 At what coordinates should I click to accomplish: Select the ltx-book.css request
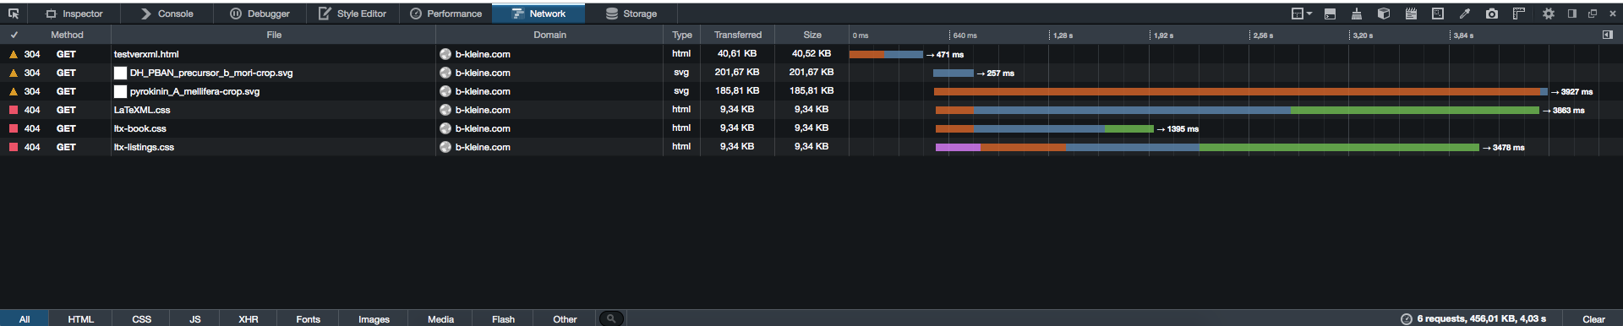coord(811,128)
